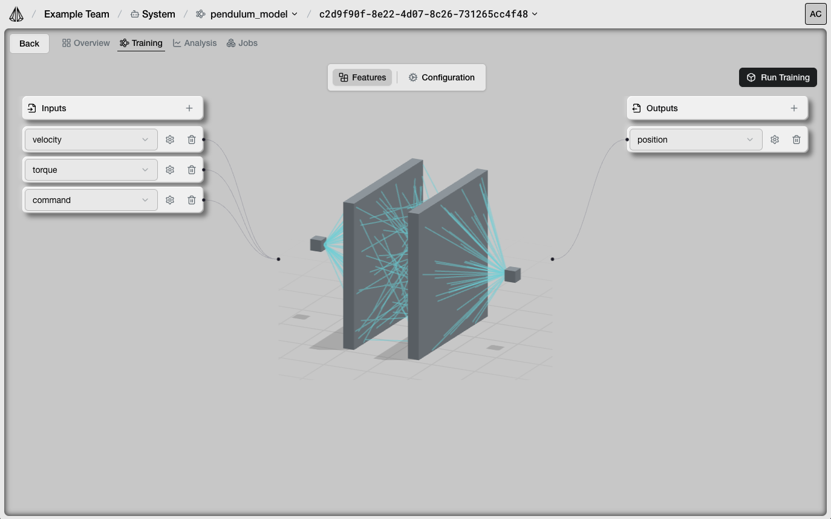This screenshot has width=831, height=519.
Task: Delete the velocity input
Action: (192, 140)
